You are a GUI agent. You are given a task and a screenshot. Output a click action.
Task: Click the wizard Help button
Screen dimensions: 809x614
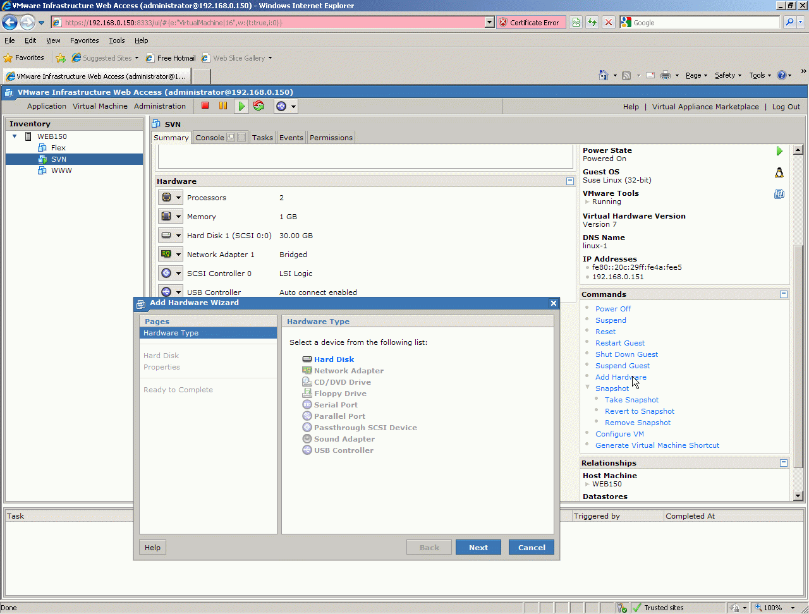[152, 548]
